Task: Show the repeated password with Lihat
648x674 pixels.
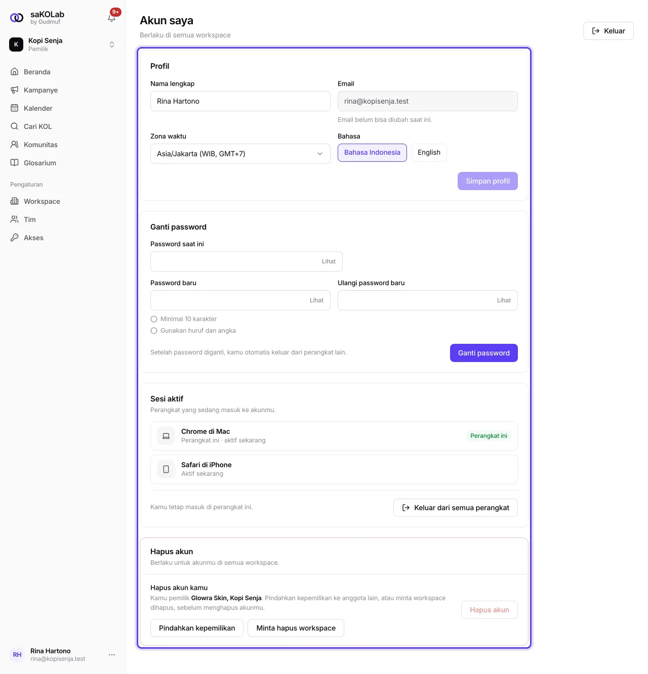Action: (504, 300)
